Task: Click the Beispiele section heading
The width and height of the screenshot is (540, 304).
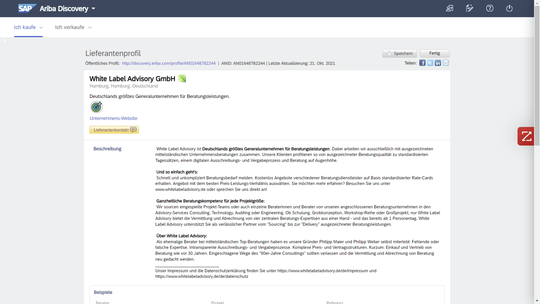Action: 103,292
